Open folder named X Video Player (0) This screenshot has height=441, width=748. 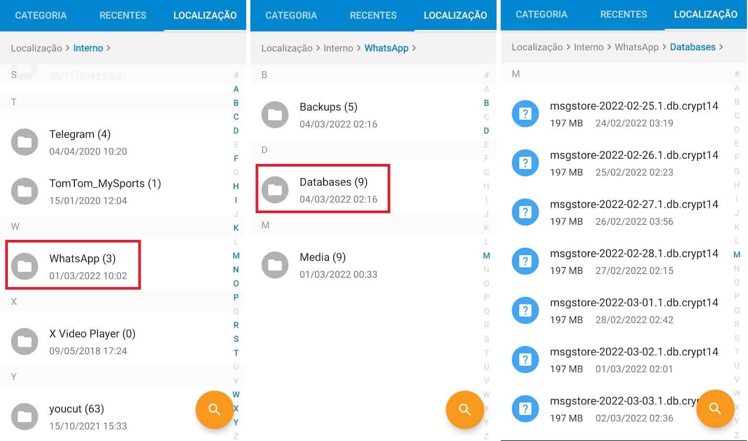click(x=92, y=334)
